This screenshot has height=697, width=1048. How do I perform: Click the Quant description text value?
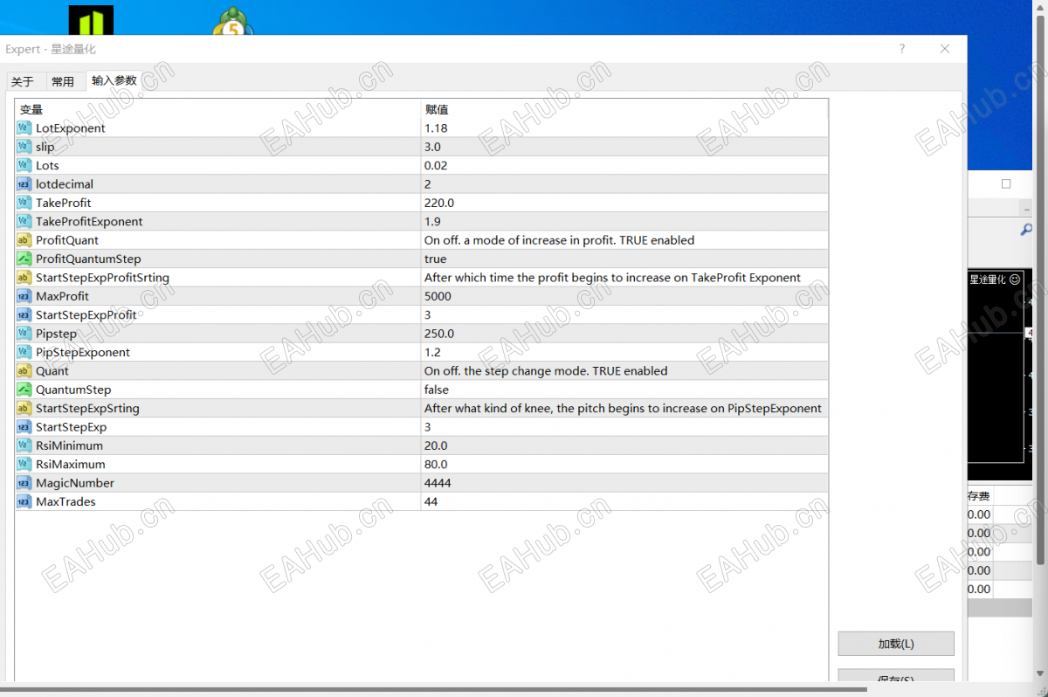point(546,371)
